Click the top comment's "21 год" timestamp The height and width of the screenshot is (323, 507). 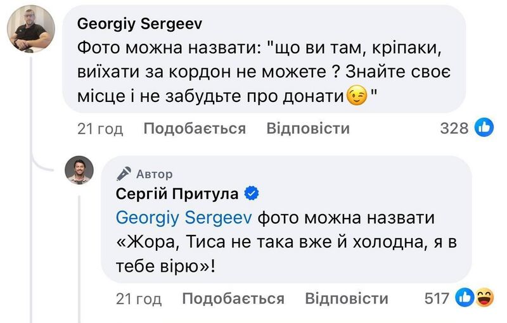[x=99, y=129]
